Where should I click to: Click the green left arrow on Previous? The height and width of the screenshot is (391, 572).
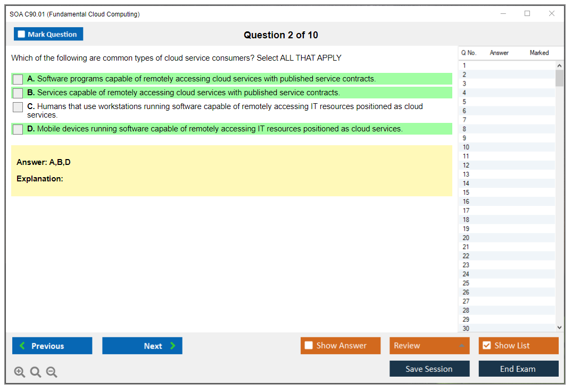pyautogui.click(x=22, y=346)
